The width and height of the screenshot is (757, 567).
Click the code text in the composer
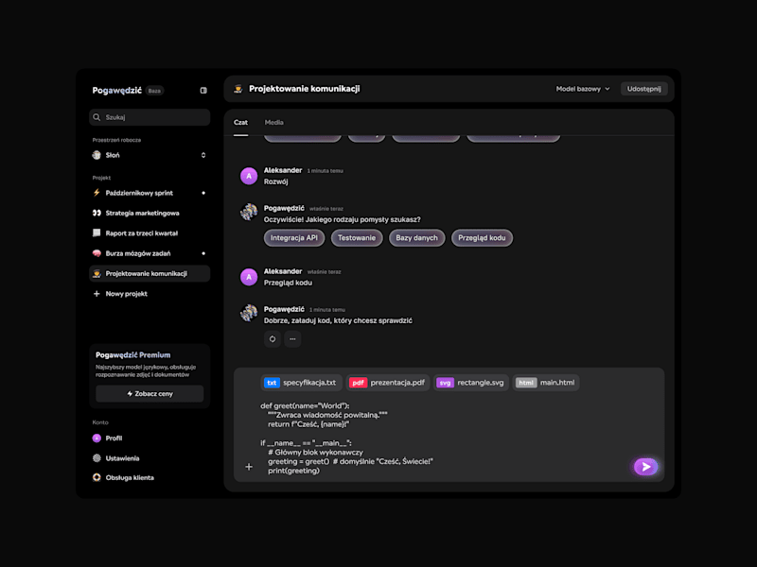pyautogui.click(x=346, y=438)
